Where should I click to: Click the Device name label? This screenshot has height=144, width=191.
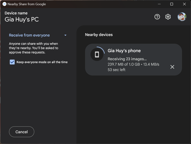[16, 13]
